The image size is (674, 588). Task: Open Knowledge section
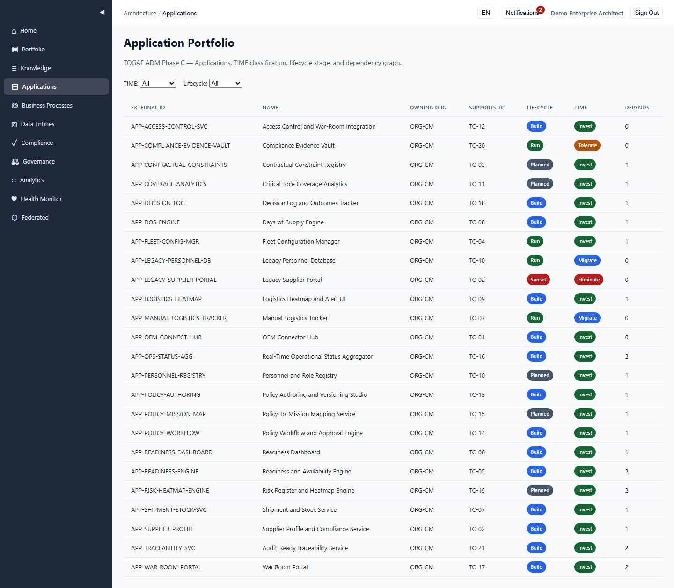click(x=56, y=68)
